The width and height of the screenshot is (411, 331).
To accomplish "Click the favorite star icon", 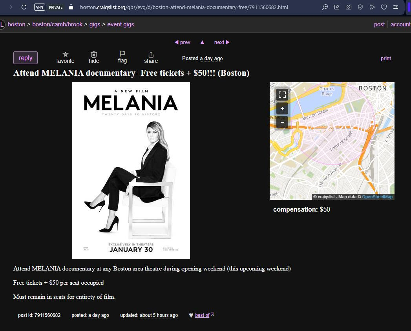I will pyautogui.click(x=65, y=55).
